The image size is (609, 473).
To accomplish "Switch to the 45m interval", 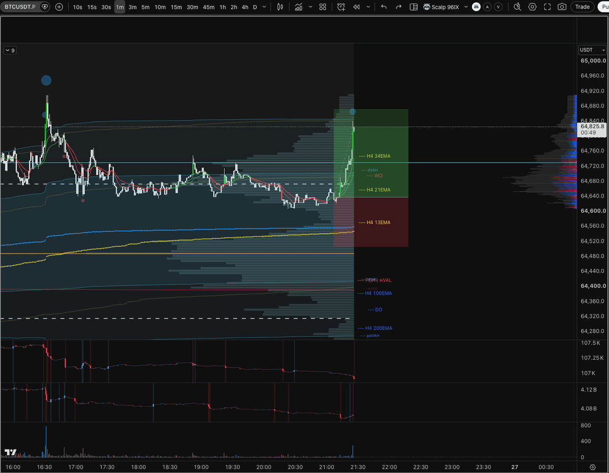I will 209,7.
